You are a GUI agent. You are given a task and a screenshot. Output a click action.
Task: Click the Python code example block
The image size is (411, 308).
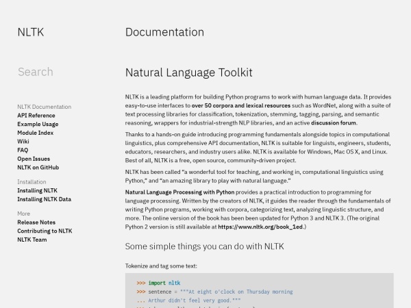click(x=259, y=291)
